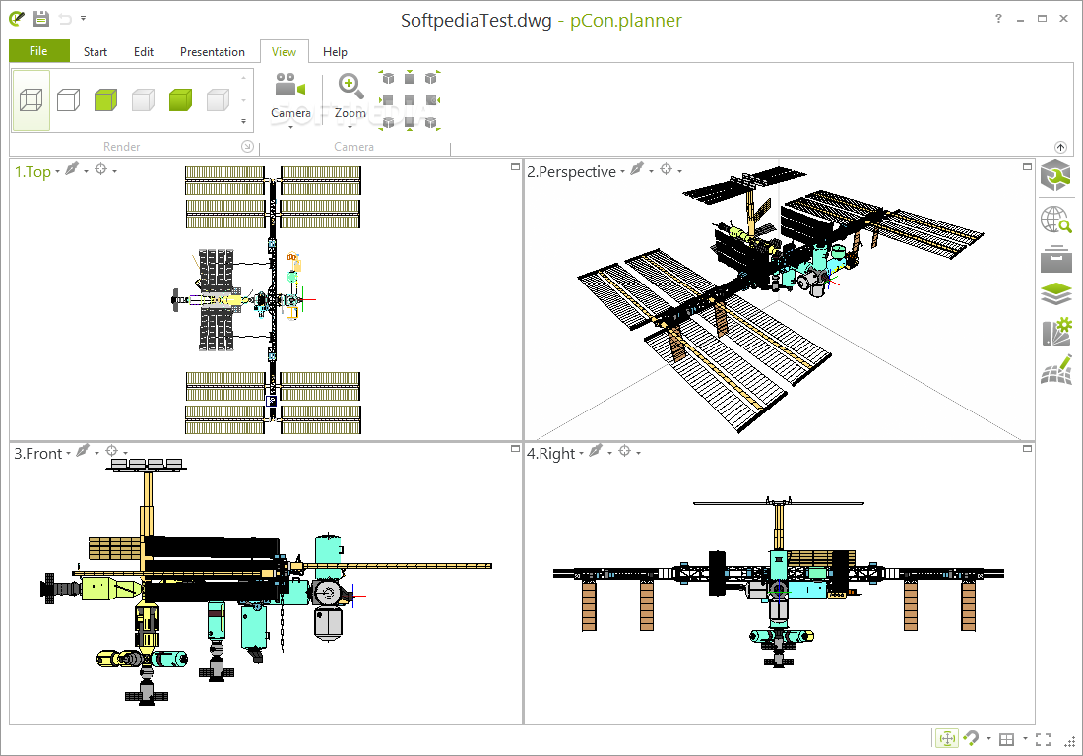Click the four-pane viewport layout button
The width and height of the screenshot is (1083, 756).
tap(1007, 739)
